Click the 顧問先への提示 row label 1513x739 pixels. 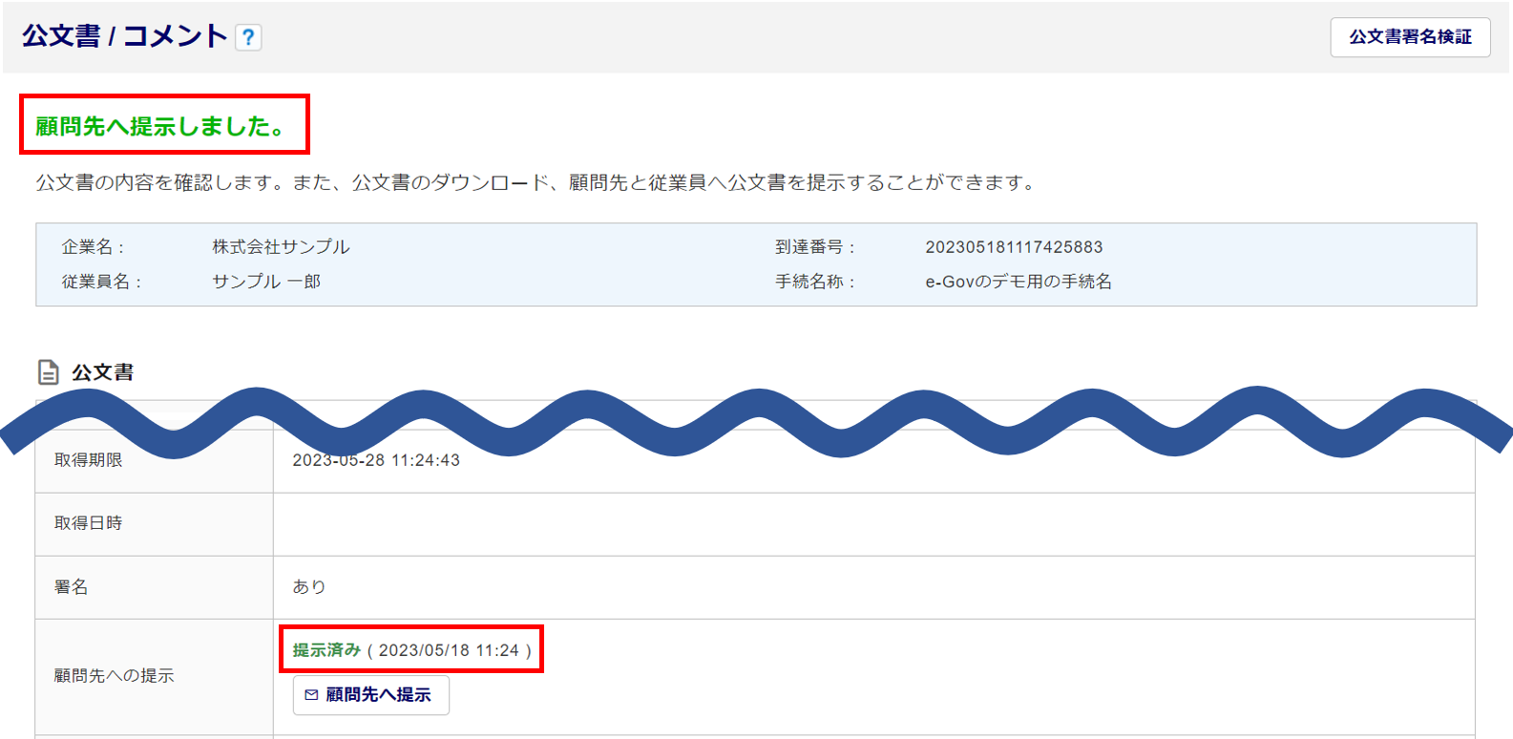(115, 676)
